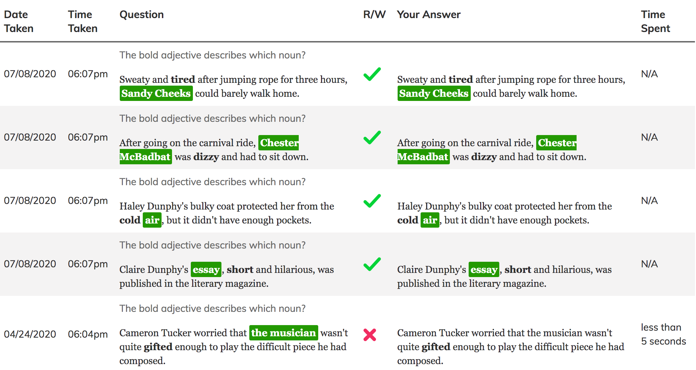Click highlighted 'essay' in the Question column
Screen dimensions: 696x370
[x=206, y=269]
